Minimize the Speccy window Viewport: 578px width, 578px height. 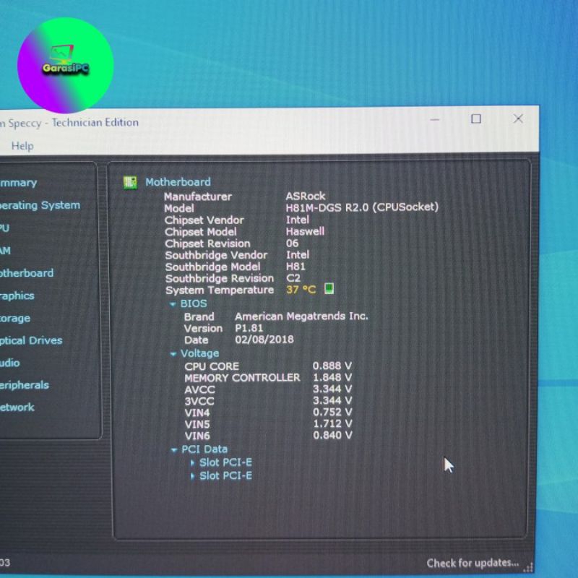[435, 120]
